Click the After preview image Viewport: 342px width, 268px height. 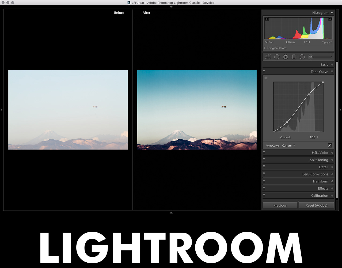(x=197, y=110)
